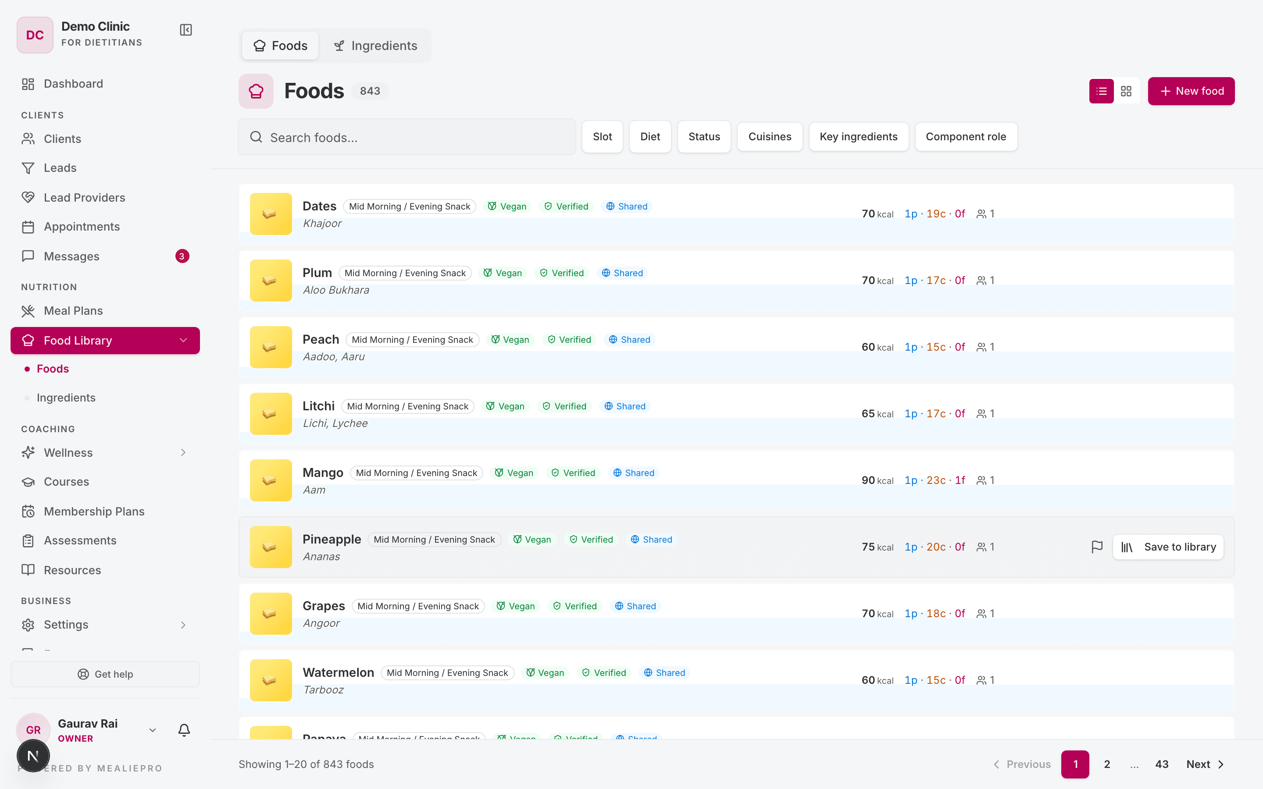Select Foods under Food Library
Screen dimensions: 1263x789
pos(53,369)
